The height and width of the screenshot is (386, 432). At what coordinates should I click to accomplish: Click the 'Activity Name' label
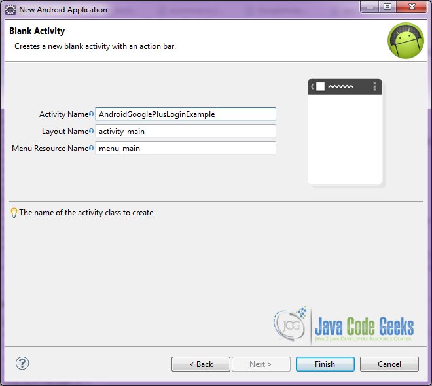coord(63,114)
